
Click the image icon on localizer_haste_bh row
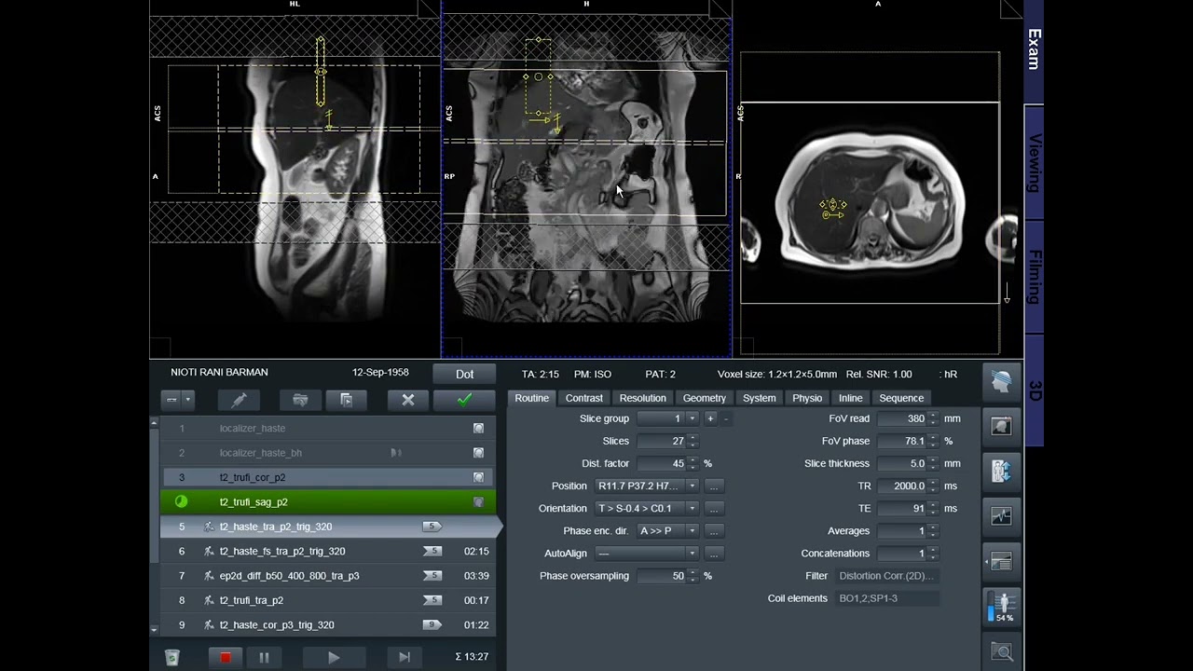478,453
